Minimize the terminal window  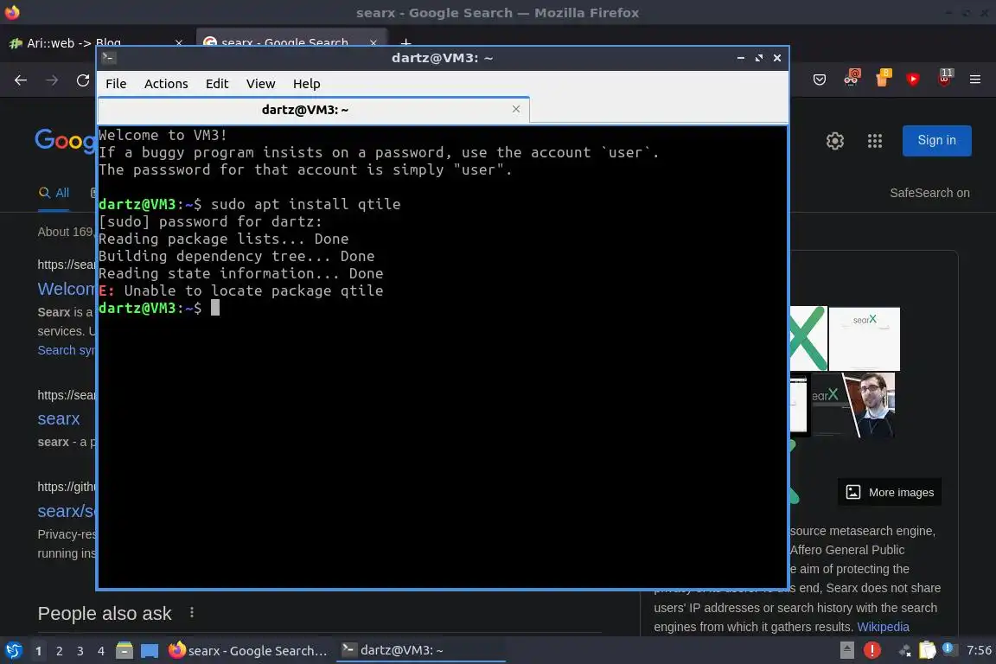pyautogui.click(x=741, y=58)
